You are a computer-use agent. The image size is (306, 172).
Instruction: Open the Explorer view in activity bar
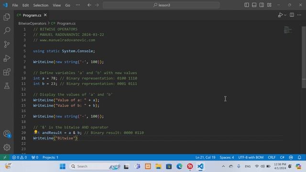[x=7, y=17]
